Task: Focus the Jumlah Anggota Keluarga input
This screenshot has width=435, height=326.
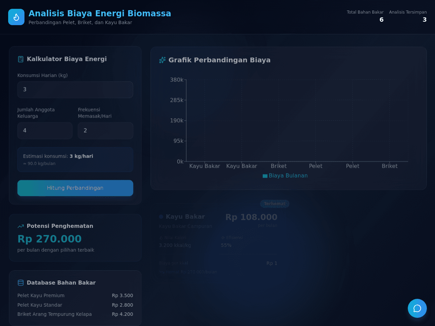Action: (45, 131)
